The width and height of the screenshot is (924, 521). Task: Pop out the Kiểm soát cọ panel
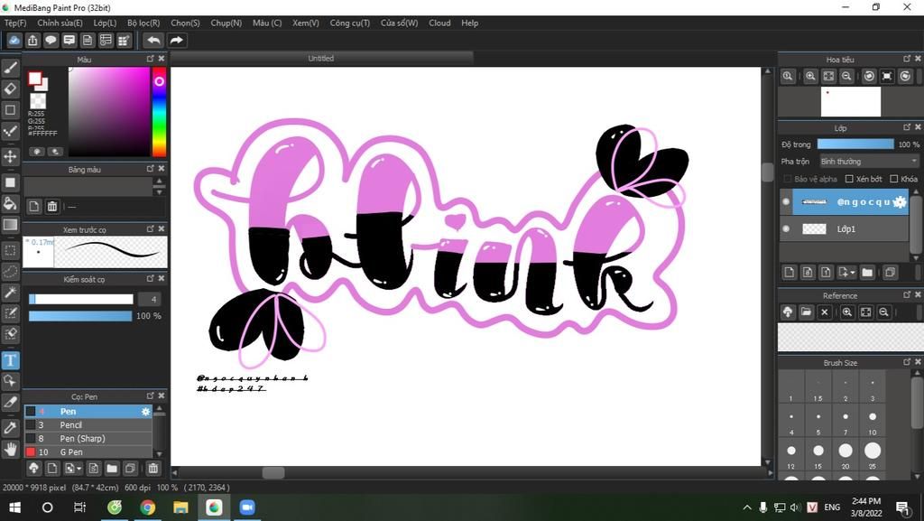(x=151, y=278)
